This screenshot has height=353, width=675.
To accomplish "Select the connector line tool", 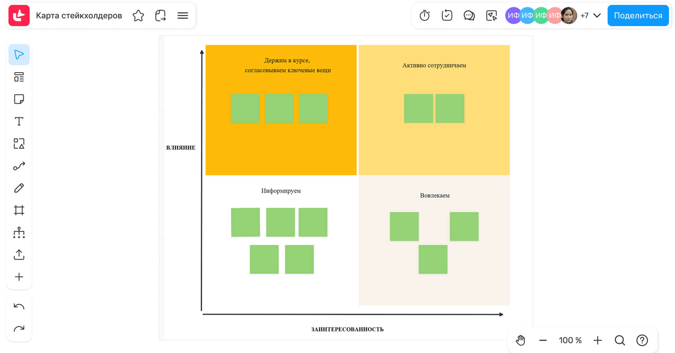I will [x=19, y=166].
